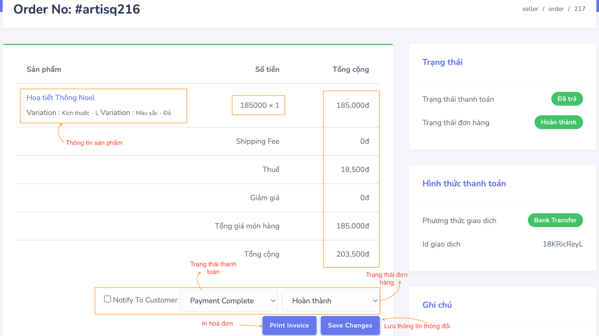The height and width of the screenshot is (336, 599).
Task: Click the Thuế amount 18,500đ
Action: 355,170
